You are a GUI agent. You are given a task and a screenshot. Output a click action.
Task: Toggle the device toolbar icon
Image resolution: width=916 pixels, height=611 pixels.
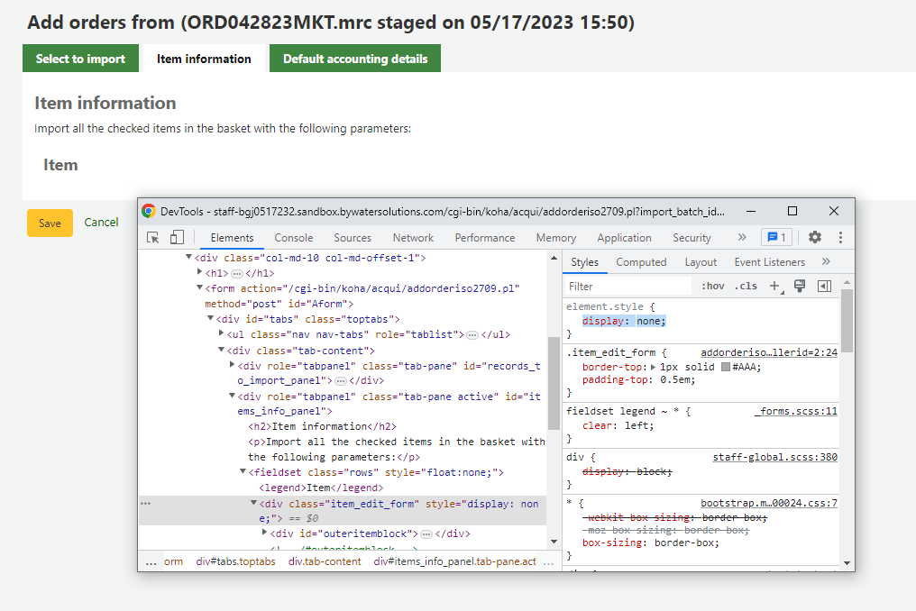click(177, 238)
